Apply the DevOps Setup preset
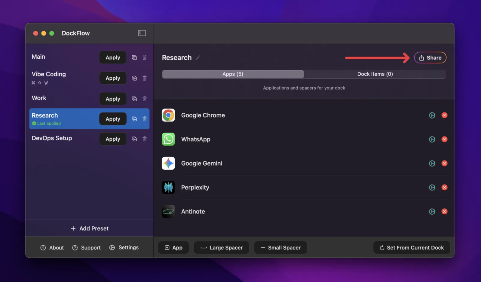The image size is (481, 282). pyautogui.click(x=113, y=139)
